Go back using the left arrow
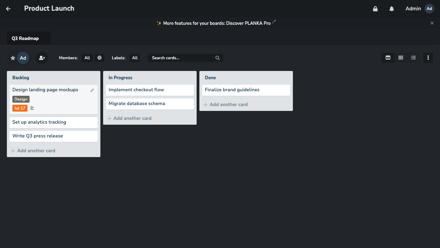 tap(8, 9)
